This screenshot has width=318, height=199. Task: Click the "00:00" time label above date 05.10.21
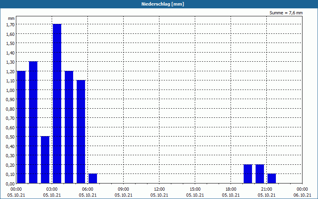pos(16,189)
